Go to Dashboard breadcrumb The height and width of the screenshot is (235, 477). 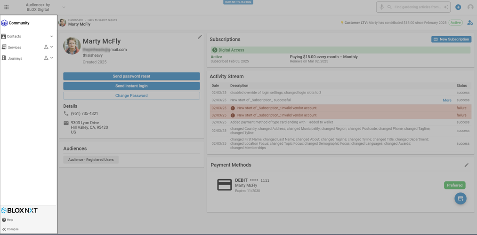pos(75,20)
